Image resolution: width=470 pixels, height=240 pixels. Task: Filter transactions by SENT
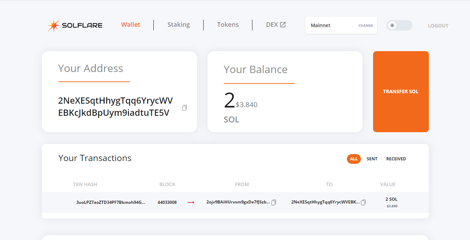[x=372, y=159]
